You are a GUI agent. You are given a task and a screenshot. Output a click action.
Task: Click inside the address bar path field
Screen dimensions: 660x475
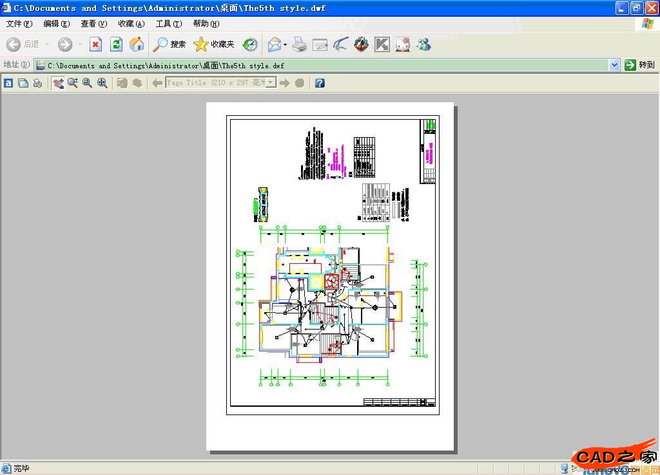[322, 65]
